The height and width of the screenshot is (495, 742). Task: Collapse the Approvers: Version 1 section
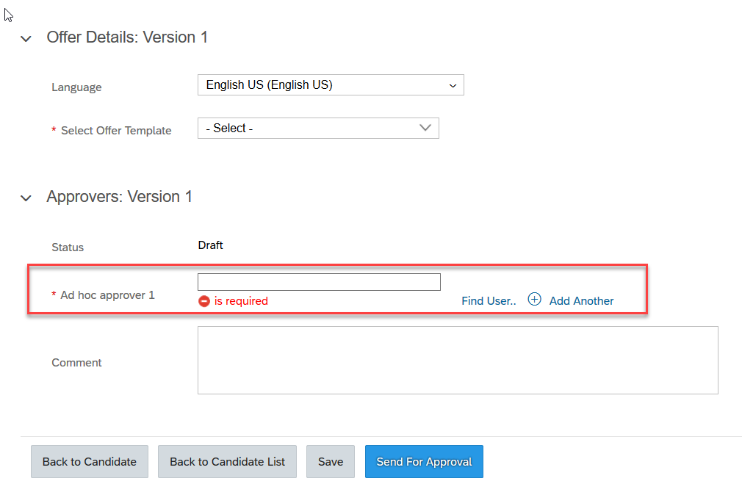[26, 198]
